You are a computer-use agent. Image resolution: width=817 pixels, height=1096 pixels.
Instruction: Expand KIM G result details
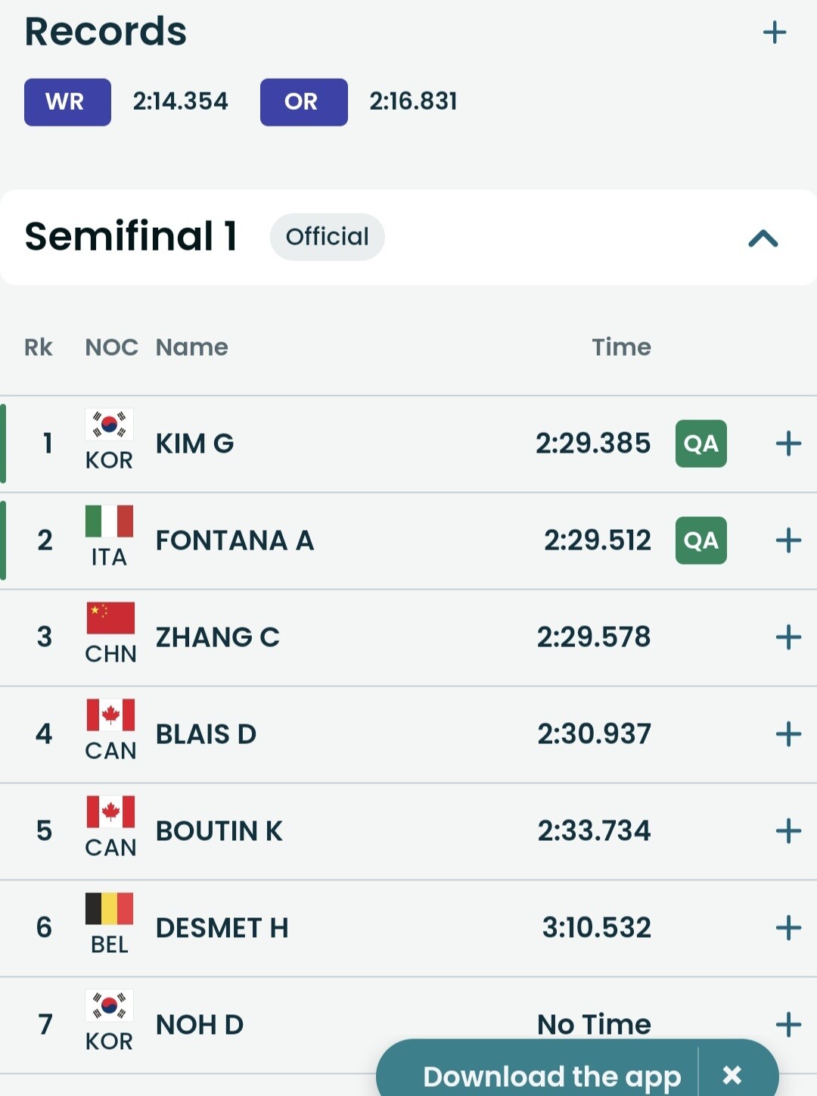click(x=788, y=444)
